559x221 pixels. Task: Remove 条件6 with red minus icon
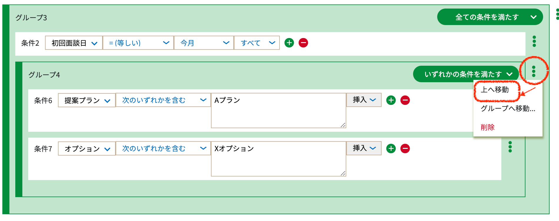(405, 100)
